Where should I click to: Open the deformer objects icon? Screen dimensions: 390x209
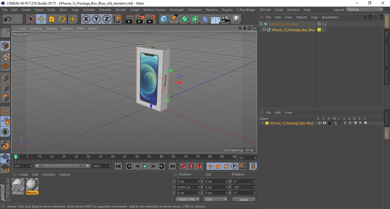[x=206, y=19]
